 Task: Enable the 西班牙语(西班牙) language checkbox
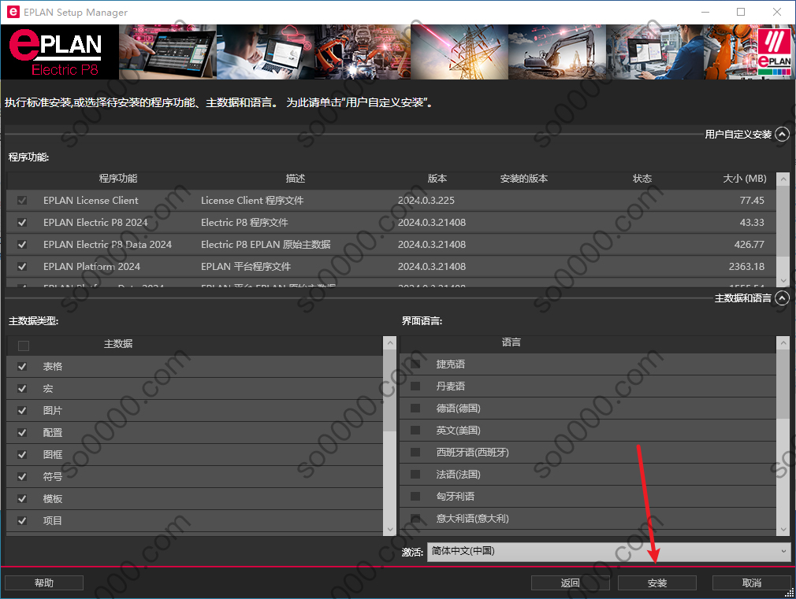click(x=415, y=453)
